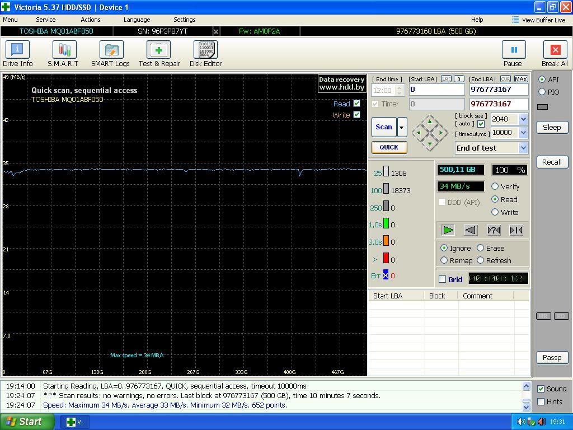Image resolution: width=573 pixels, height=430 pixels.
Task: Click the CUR button for End LBA
Action: coord(505,79)
